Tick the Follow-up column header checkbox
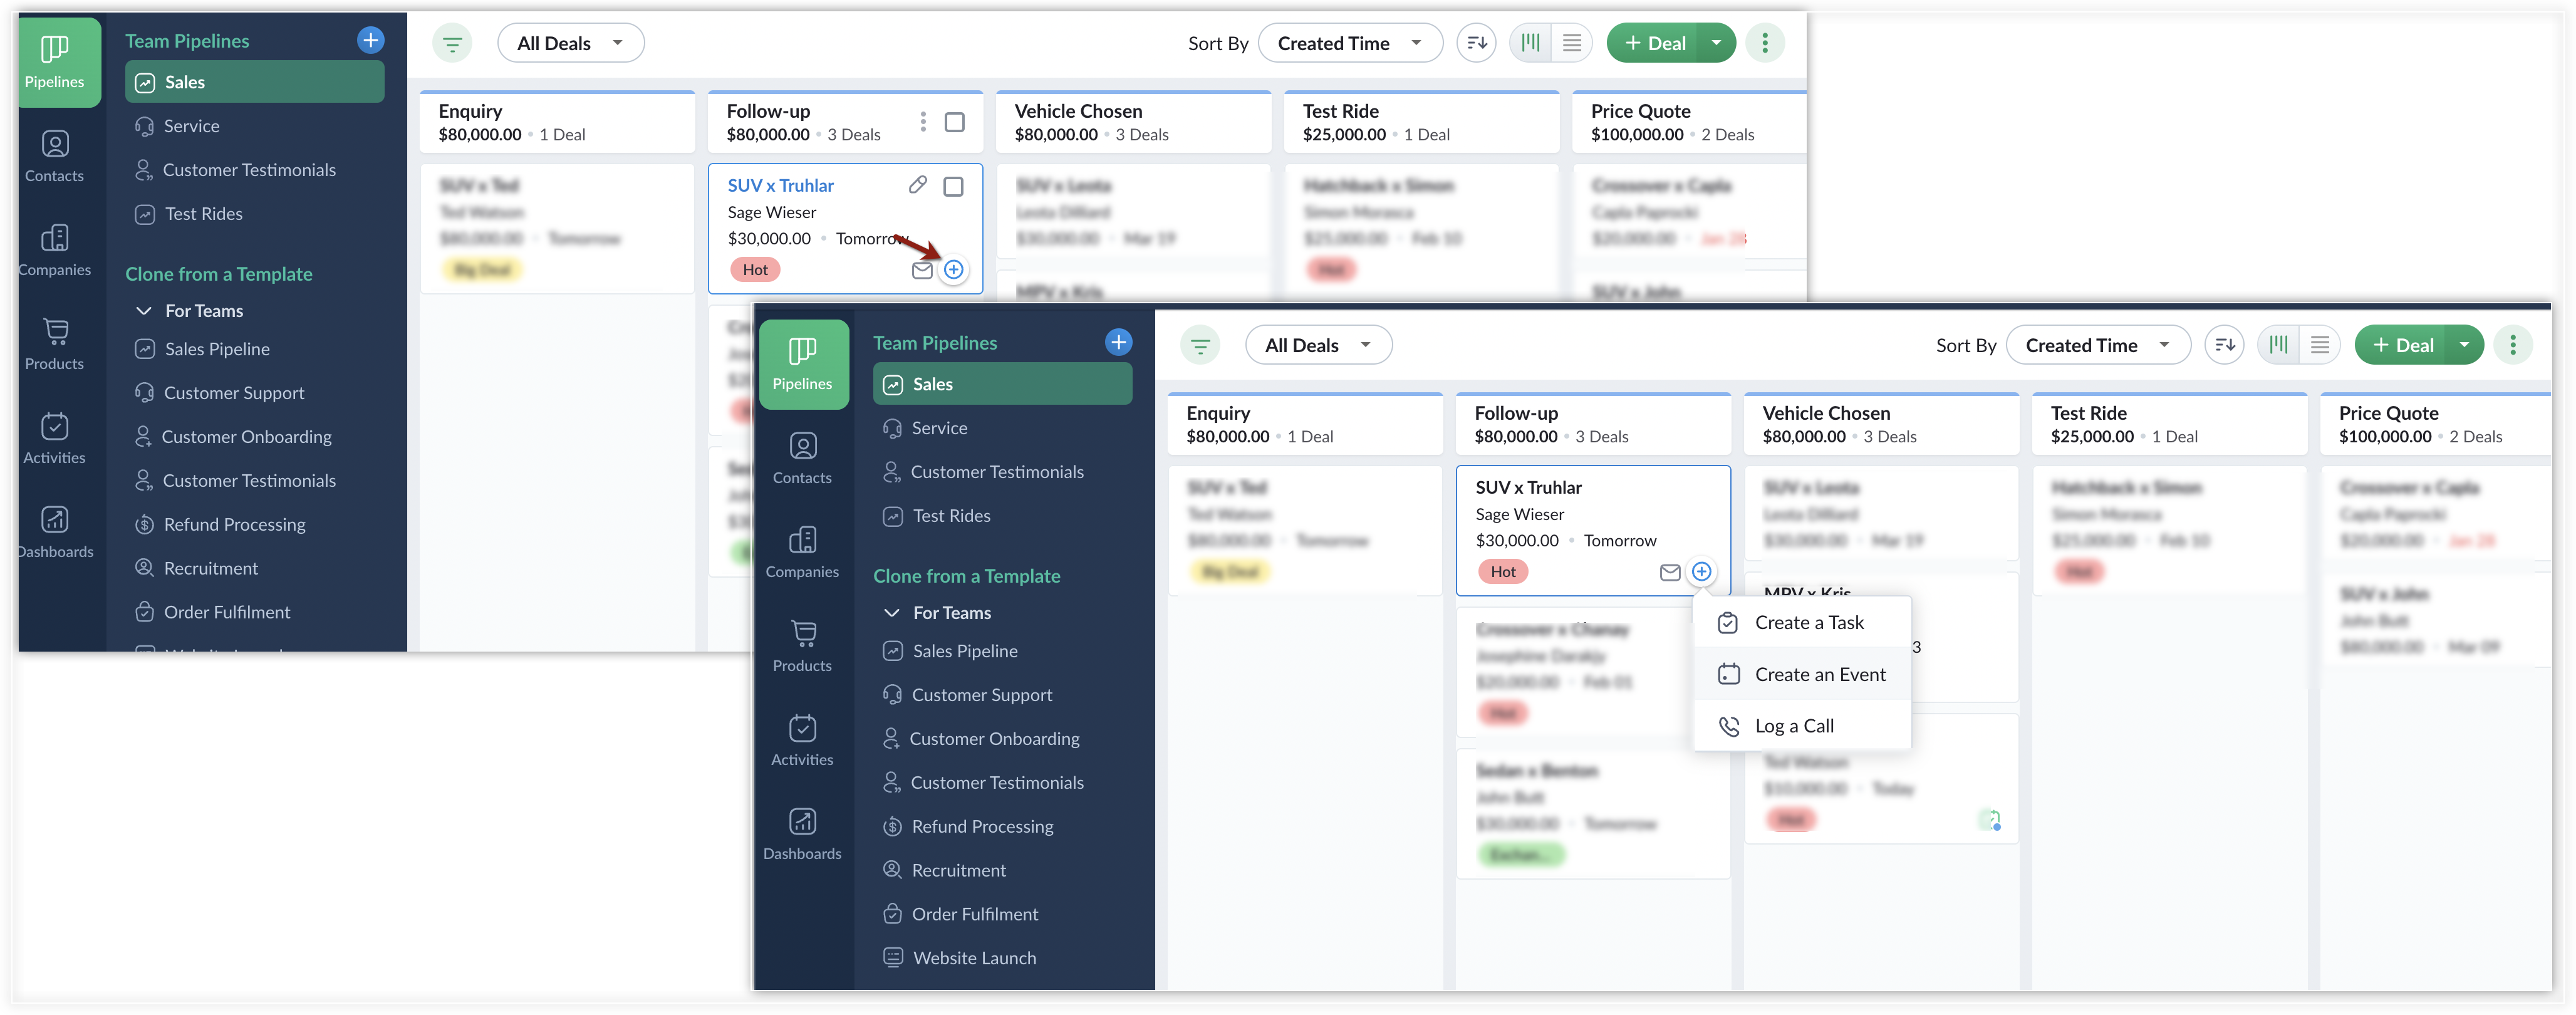This screenshot has width=2576, height=1015. (954, 122)
